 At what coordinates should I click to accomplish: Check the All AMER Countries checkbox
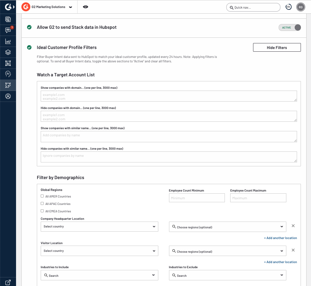point(42,196)
